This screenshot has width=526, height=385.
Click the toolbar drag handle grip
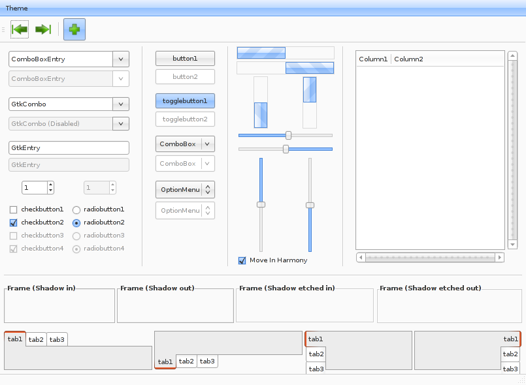point(3,29)
